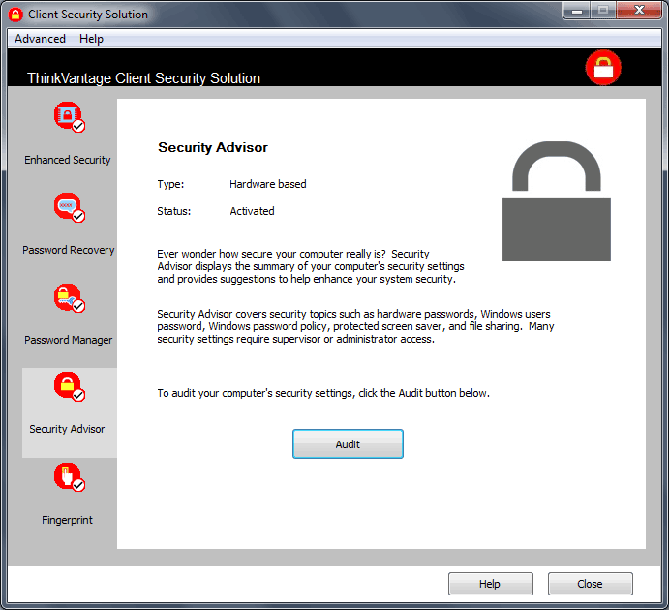Open the Fingerprint sidebar icon
The width and height of the screenshot is (669, 610).
click(69, 477)
